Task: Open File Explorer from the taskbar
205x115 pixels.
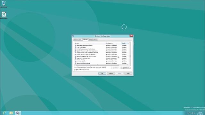Action: (x=11, y=113)
